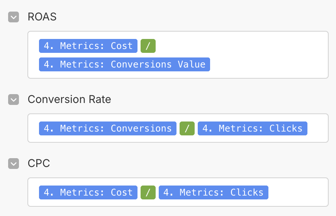The width and height of the screenshot is (336, 216).
Task: Select the division operator in Conversion Rate formula
Action: click(187, 128)
